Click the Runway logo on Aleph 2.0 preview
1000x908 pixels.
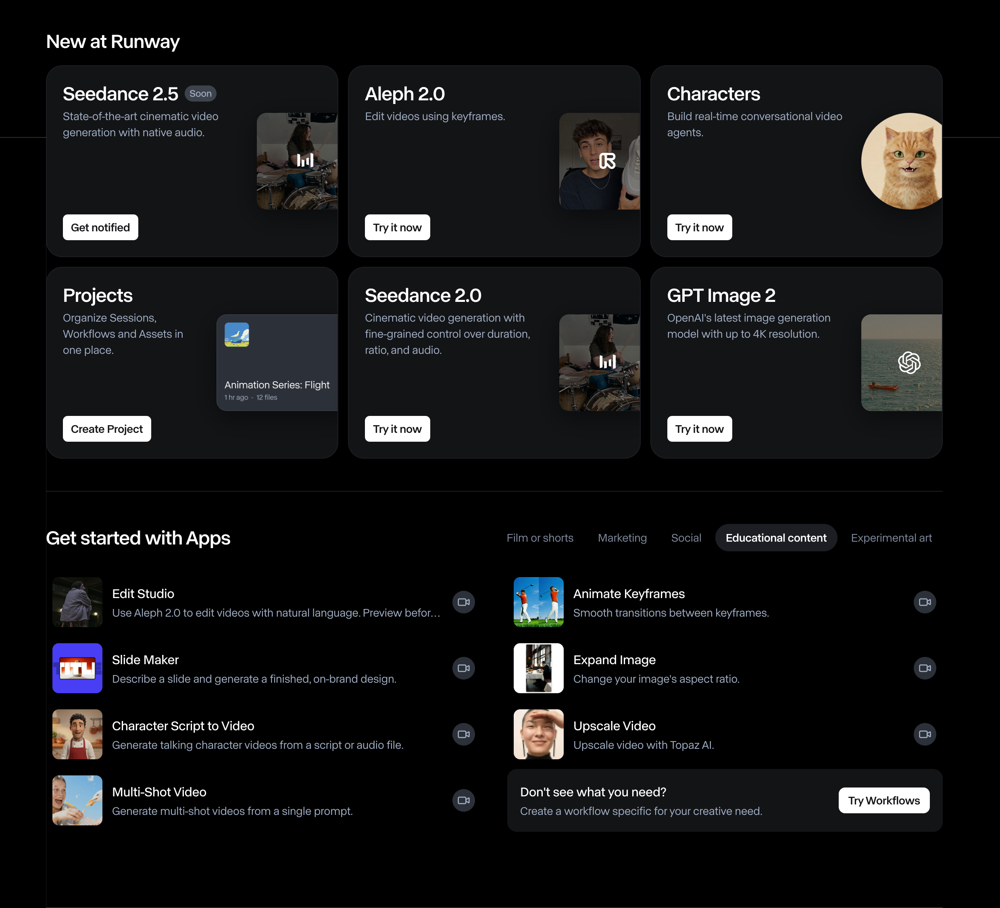[608, 161]
